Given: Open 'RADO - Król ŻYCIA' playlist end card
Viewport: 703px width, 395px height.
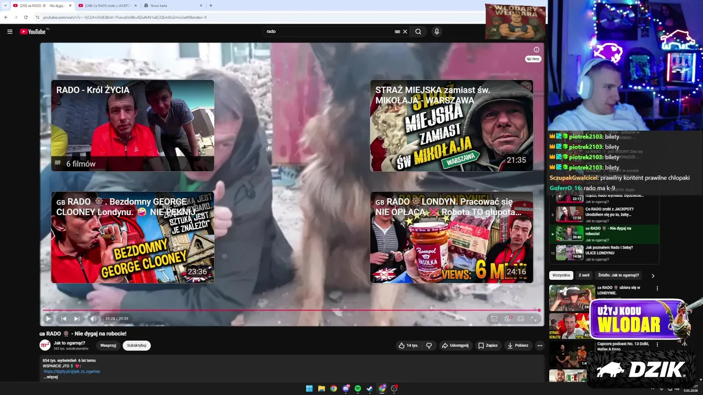Looking at the screenshot, I should coord(132,126).
